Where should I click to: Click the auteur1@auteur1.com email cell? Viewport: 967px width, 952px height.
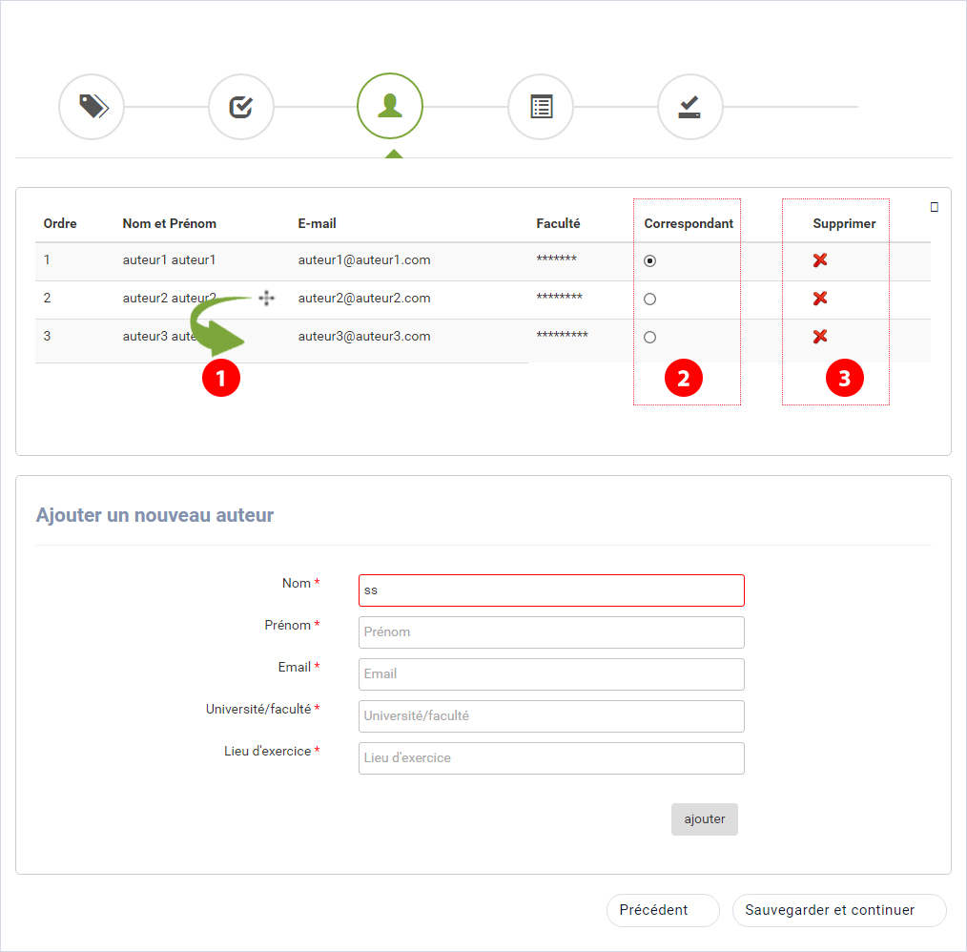pyautogui.click(x=364, y=260)
